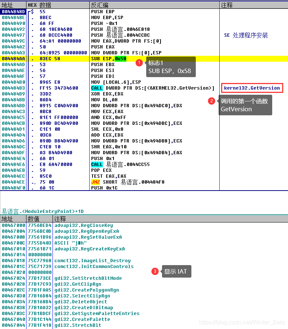
Task: Select the MOV DL,AH instruction
Action: click(x=104, y=100)
